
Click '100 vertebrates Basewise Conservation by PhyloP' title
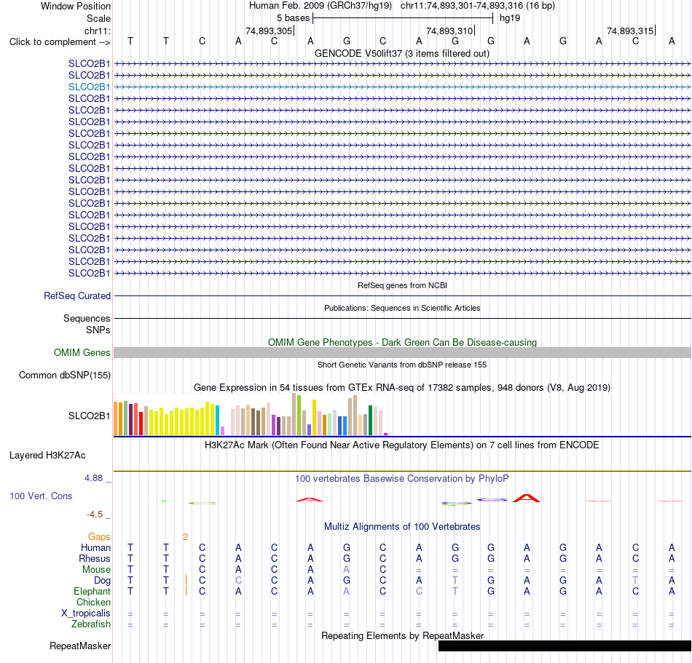(402, 478)
